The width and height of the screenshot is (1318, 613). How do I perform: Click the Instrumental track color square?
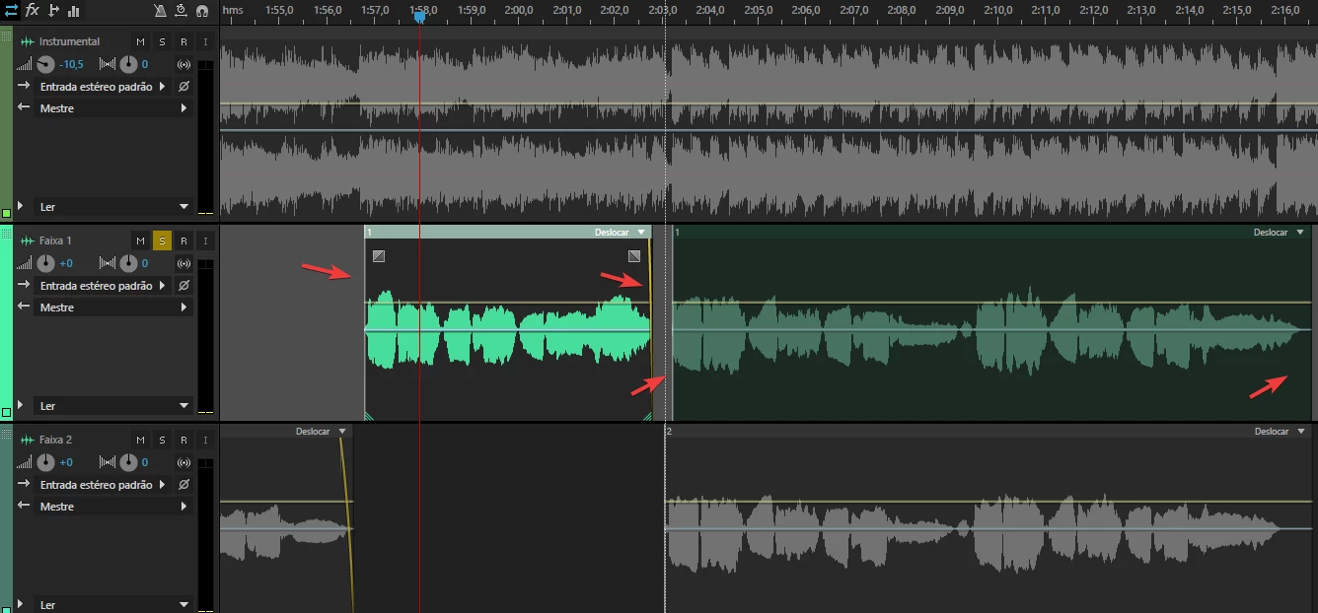6,213
